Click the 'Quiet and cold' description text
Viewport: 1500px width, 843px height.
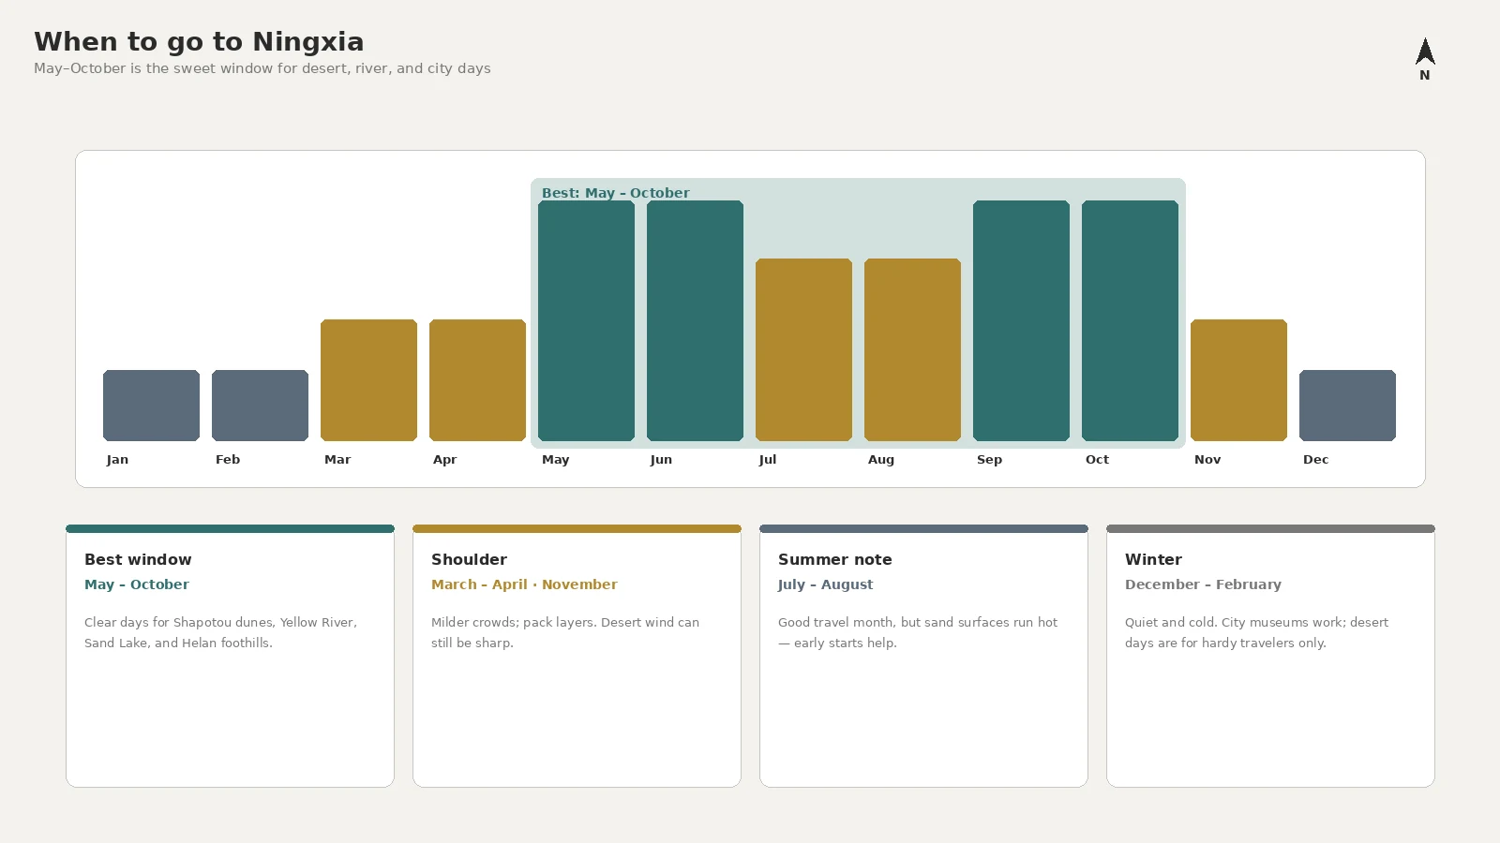[x=1256, y=632]
